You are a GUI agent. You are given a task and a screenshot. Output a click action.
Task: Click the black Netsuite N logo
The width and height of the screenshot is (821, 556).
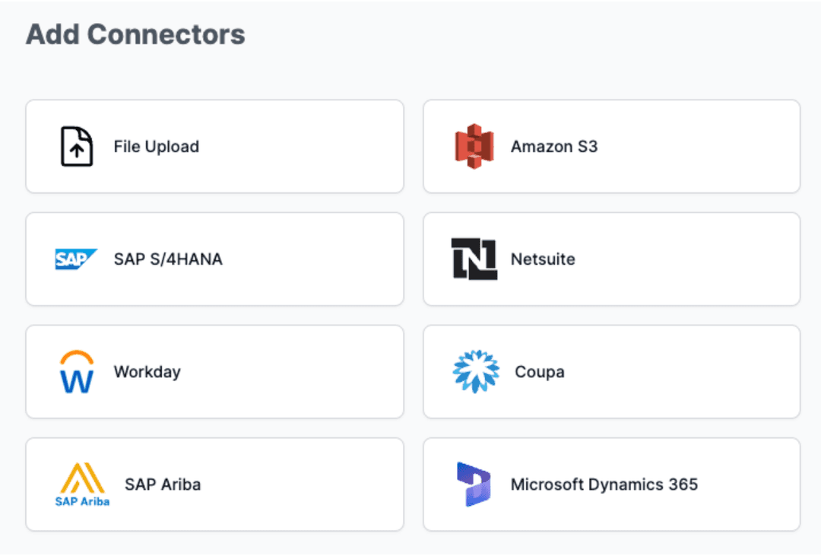(x=474, y=259)
